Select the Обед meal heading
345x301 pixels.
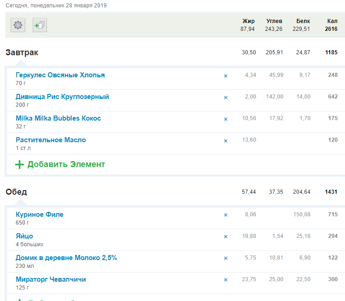16,191
